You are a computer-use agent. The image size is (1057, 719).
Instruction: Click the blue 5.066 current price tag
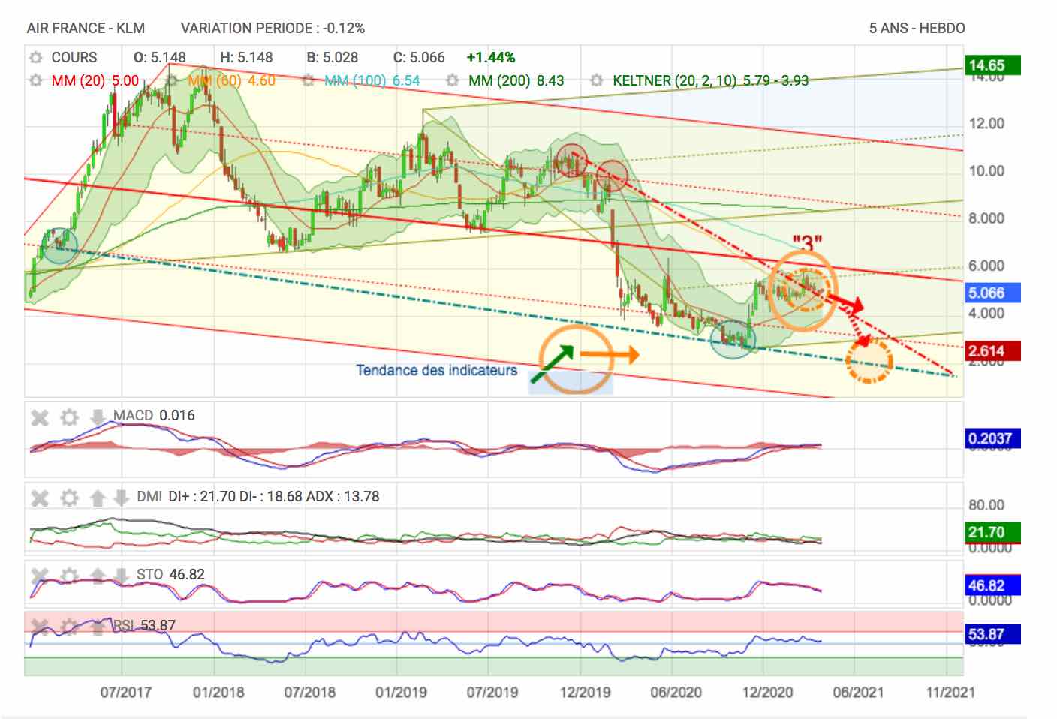coord(992,293)
